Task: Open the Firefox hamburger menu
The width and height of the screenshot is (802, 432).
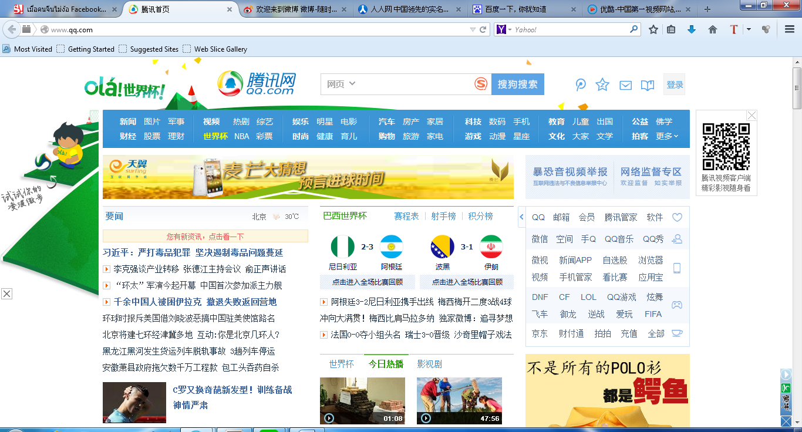Action: point(790,29)
